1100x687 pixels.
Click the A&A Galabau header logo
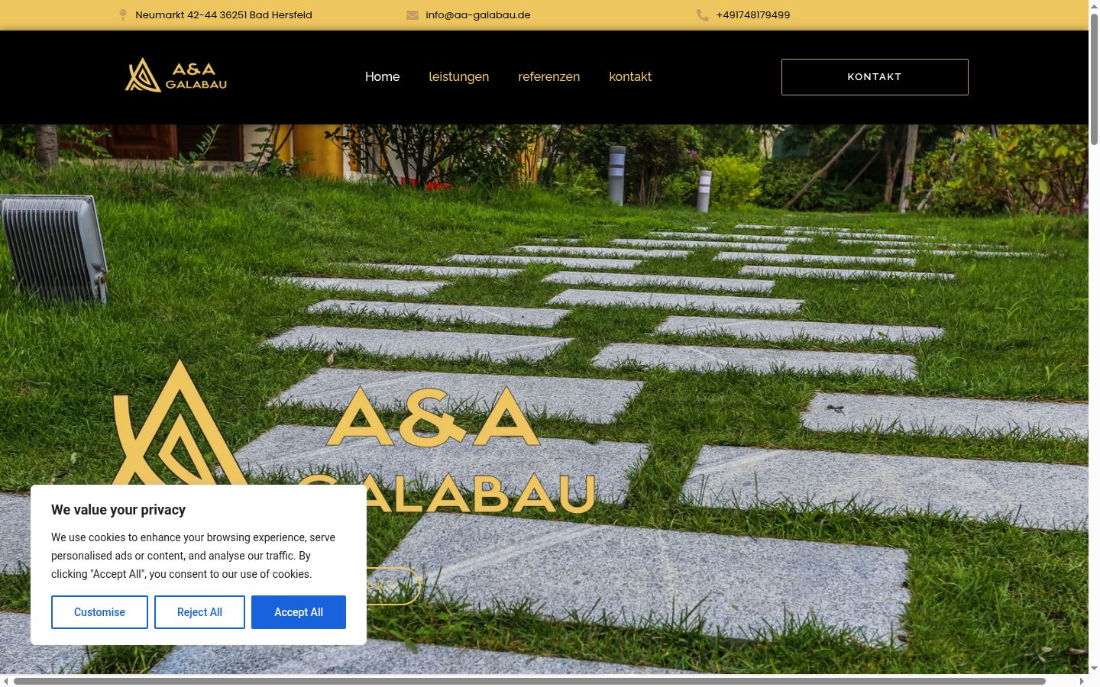pyautogui.click(x=176, y=76)
